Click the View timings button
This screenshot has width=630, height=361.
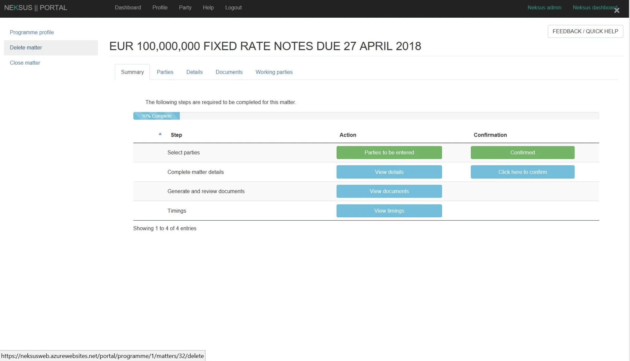click(x=389, y=211)
